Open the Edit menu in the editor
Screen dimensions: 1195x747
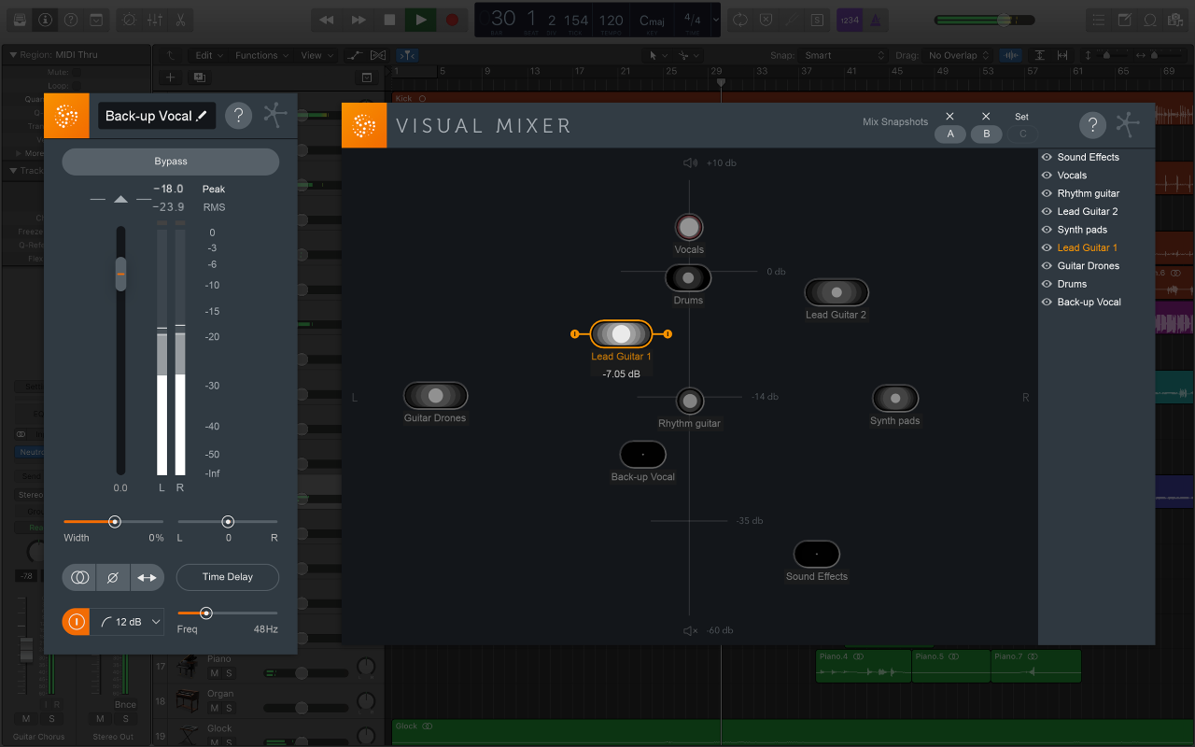pos(207,54)
